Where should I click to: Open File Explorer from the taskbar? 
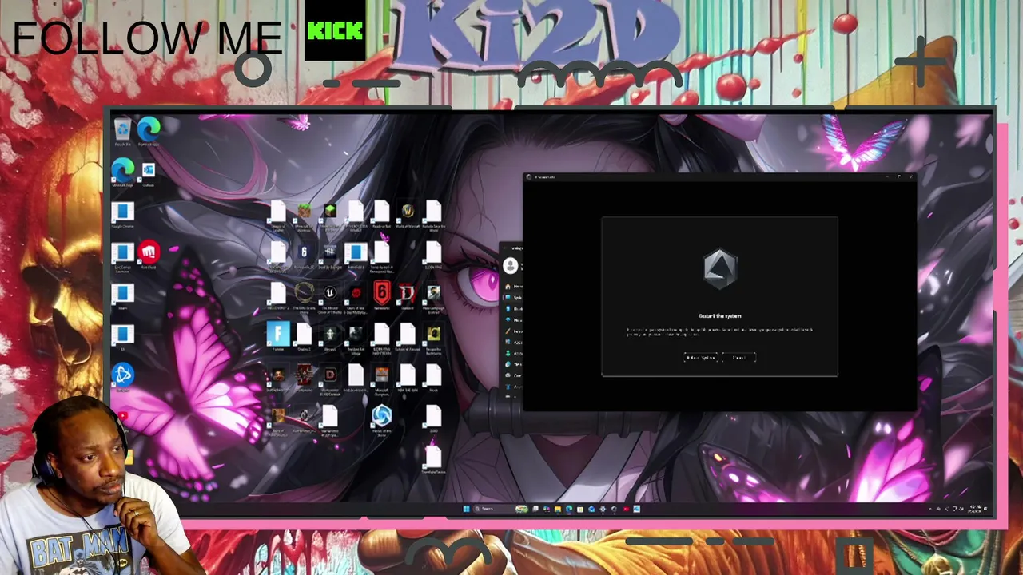click(x=558, y=509)
